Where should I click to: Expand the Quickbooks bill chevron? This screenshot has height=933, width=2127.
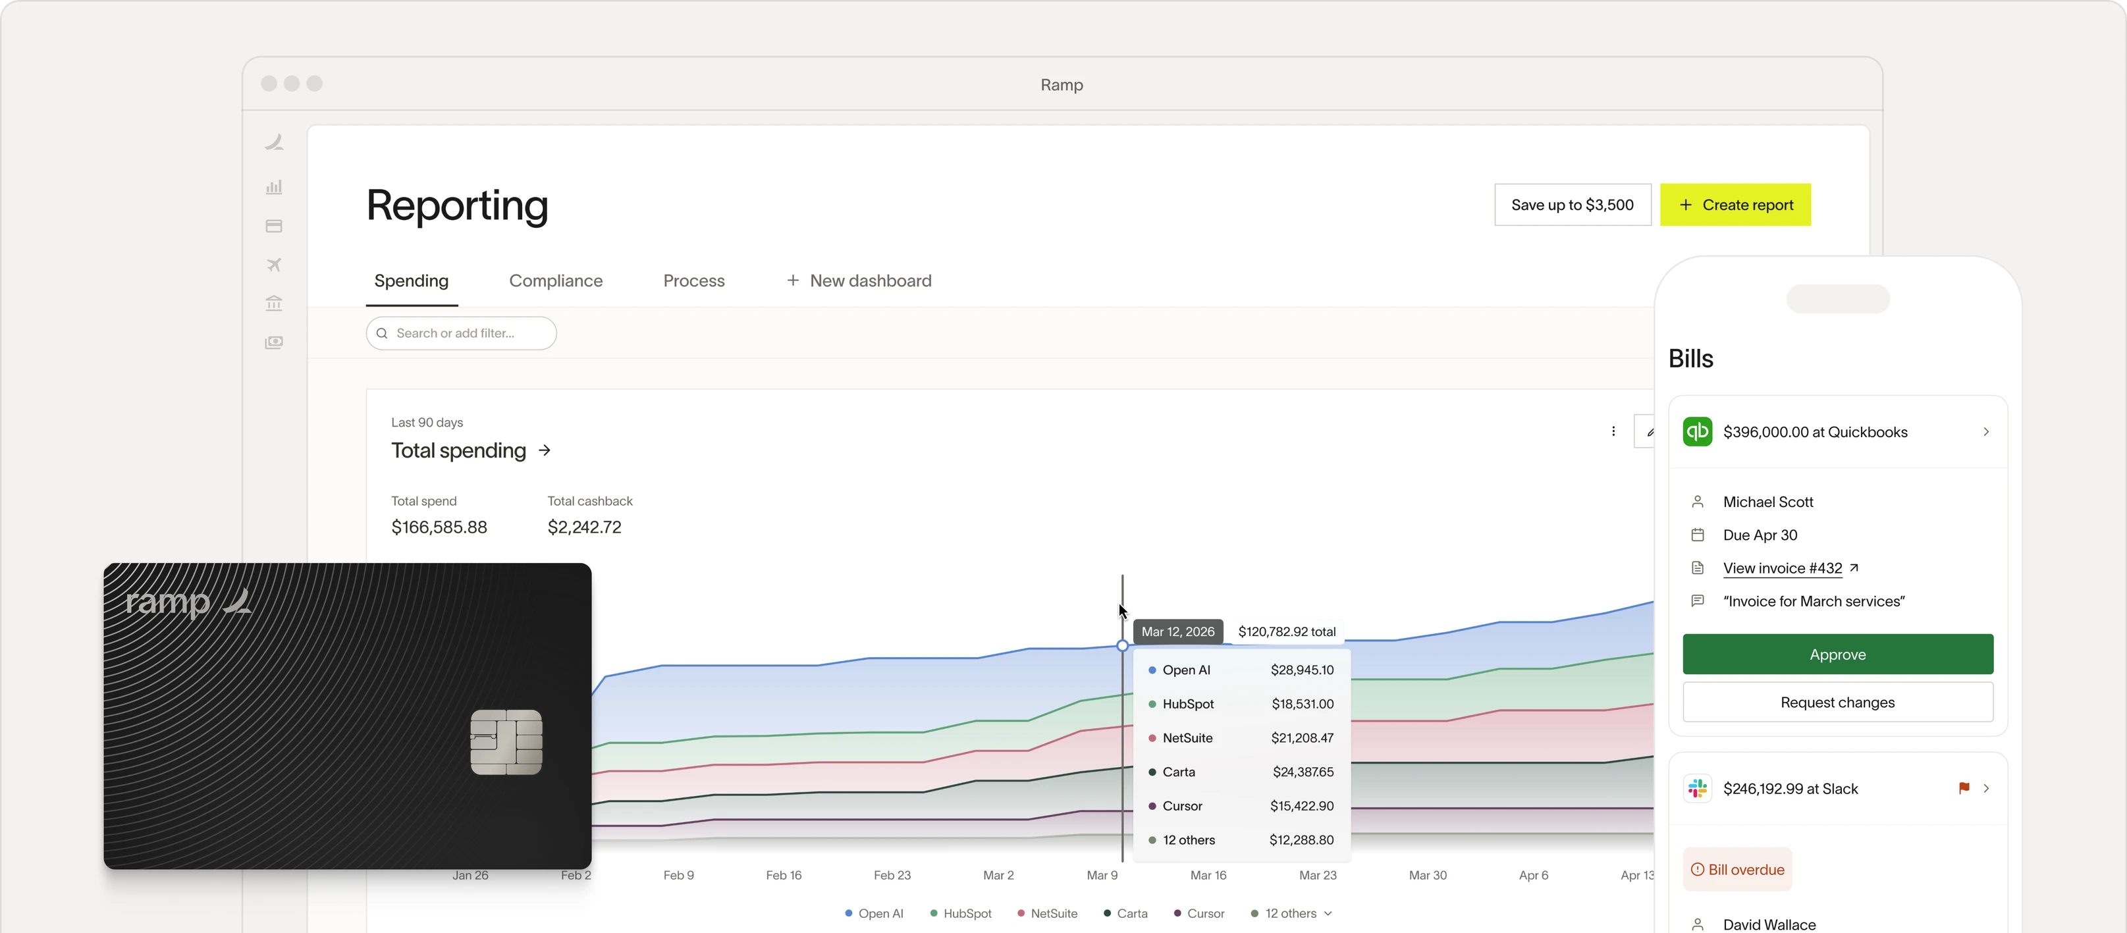tap(1986, 431)
